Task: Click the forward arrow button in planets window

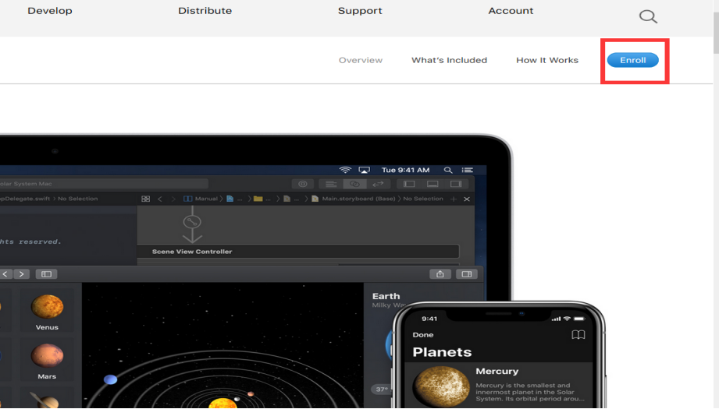Action: [x=22, y=274]
